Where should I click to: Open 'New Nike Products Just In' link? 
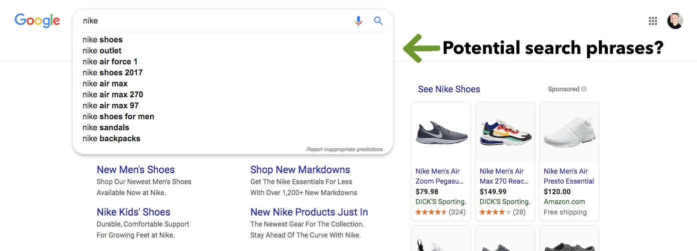pyautogui.click(x=309, y=212)
